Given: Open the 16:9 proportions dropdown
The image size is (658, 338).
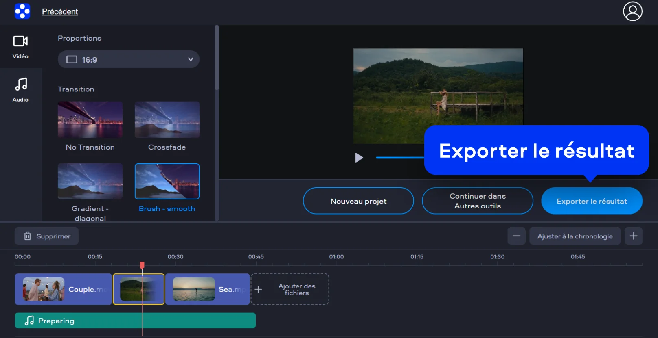Looking at the screenshot, I should click(128, 60).
